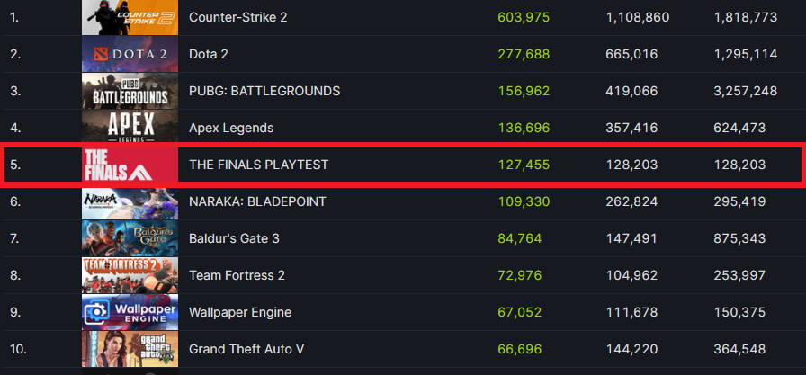The width and height of the screenshot is (806, 375).
Task: Select the Baldur's Gate 3 thumbnail
Action: tap(130, 238)
